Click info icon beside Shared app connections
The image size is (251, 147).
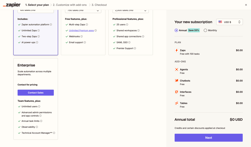pos(143,36)
